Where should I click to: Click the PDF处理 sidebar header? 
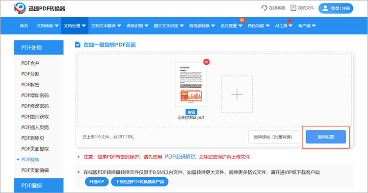point(39,48)
